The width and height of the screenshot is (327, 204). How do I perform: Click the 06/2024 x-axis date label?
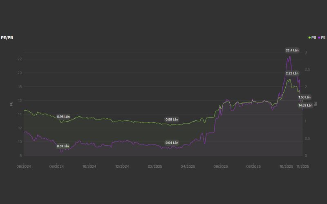pos(24,166)
